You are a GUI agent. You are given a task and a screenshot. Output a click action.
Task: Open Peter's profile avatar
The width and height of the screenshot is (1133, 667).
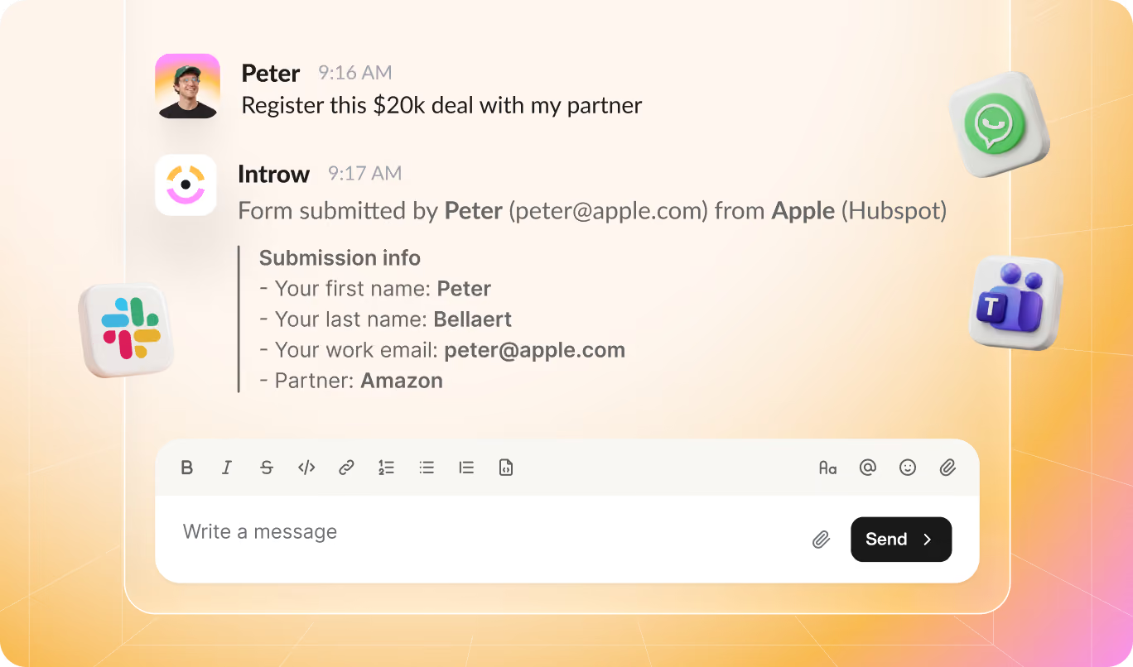pyautogui.click(x=187, y=86)
